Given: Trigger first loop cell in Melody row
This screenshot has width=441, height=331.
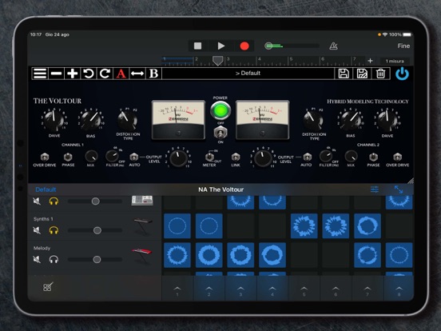Looking at the screenshot, I should [177, 255].
